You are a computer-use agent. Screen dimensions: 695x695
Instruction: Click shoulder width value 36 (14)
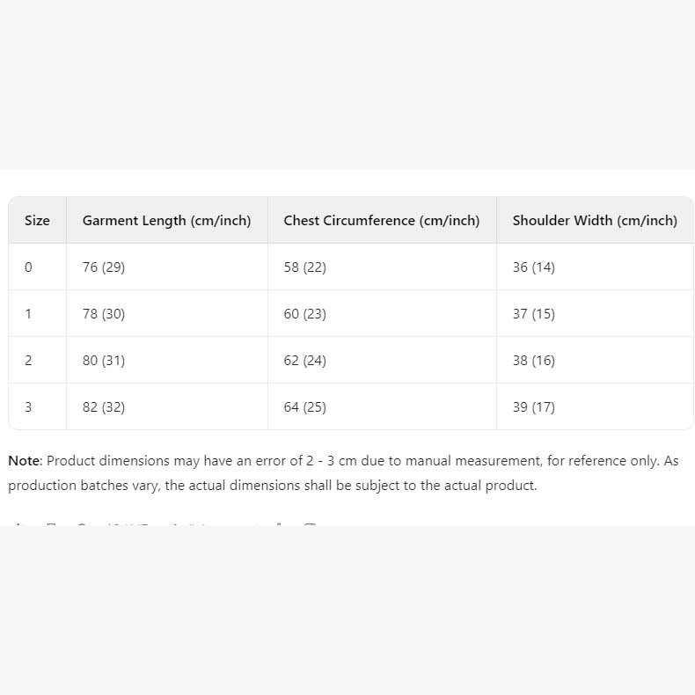tap(533, 267)
